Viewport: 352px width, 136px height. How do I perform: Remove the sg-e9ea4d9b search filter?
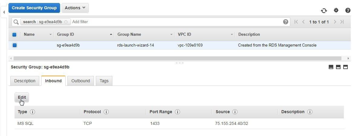point(66,22)
